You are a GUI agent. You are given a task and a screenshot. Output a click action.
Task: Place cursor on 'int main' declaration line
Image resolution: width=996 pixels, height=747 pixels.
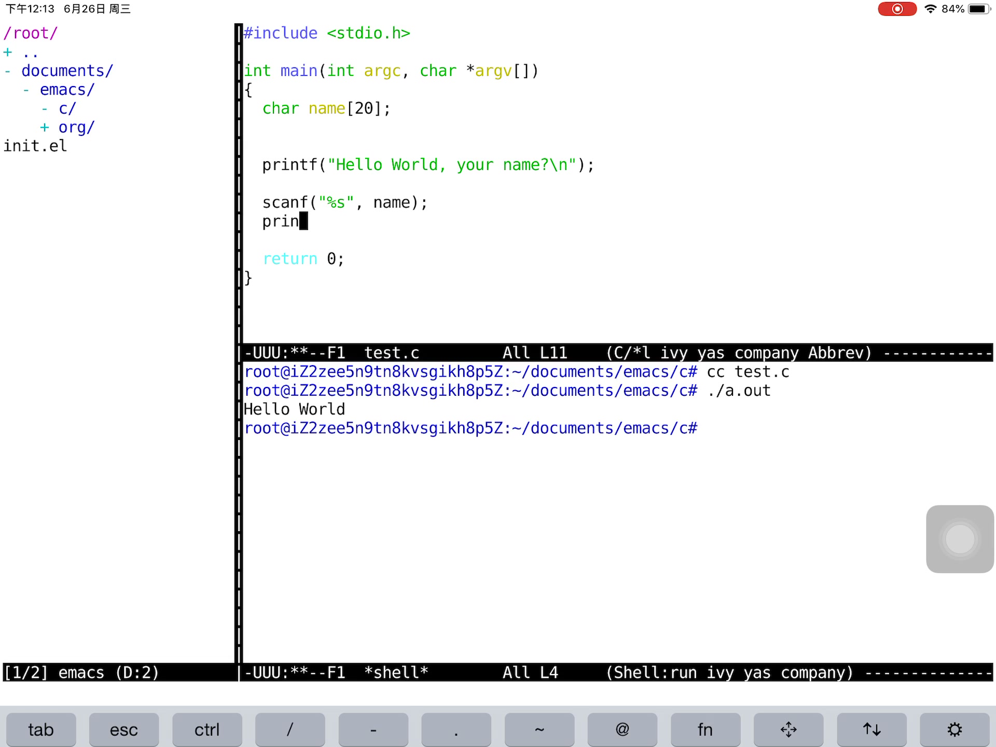[391, 71]
